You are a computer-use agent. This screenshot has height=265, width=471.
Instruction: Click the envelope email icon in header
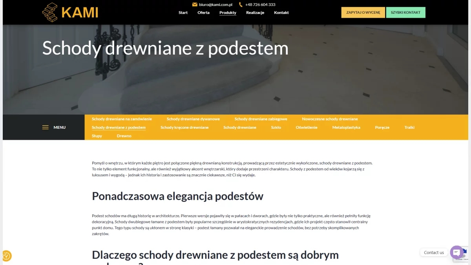(x=195, y=5)
